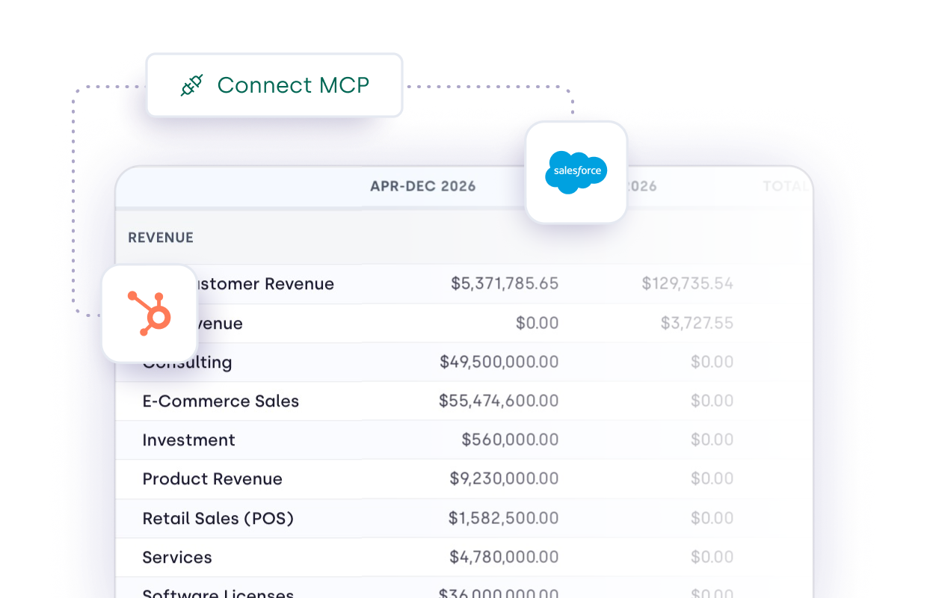Select the Consulting row label

pos(188,363)
